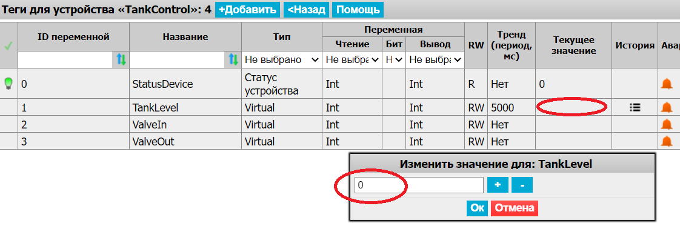Open the Бит filter dropdown
The width and height of the screenshot is (680, 226).
click(x=394, y=60)
